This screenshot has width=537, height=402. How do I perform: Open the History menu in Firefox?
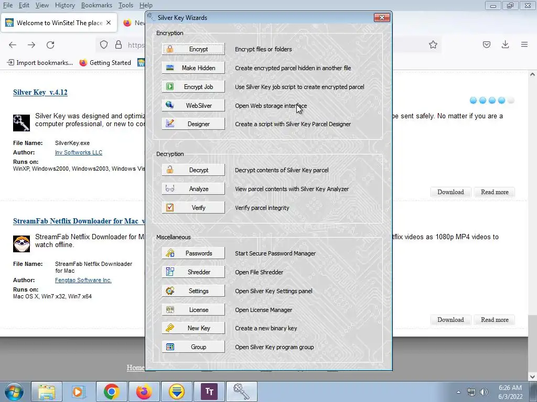pyautogui.click(x=65, y=5)
